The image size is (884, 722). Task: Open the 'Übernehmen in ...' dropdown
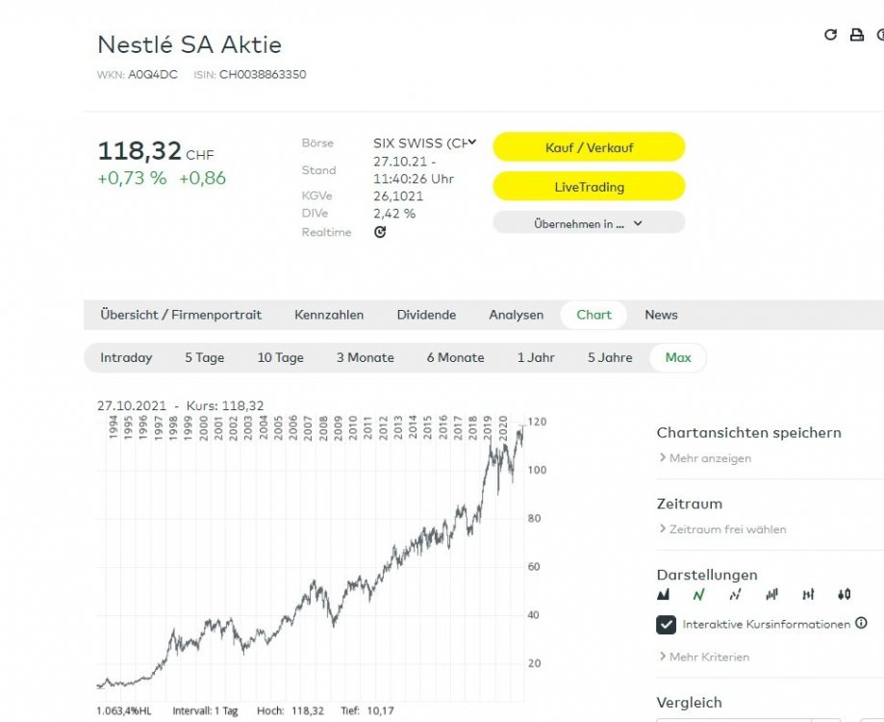pyautogui.click(x=589, y=223)
